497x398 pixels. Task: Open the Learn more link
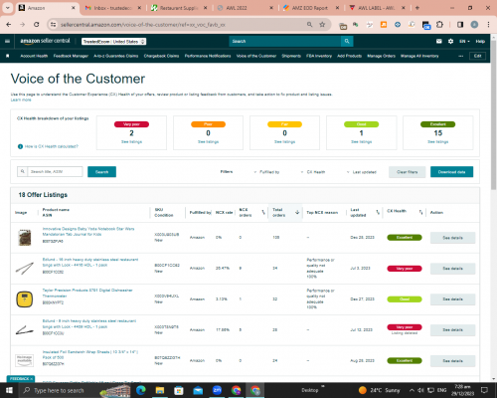tap(21, 99)
